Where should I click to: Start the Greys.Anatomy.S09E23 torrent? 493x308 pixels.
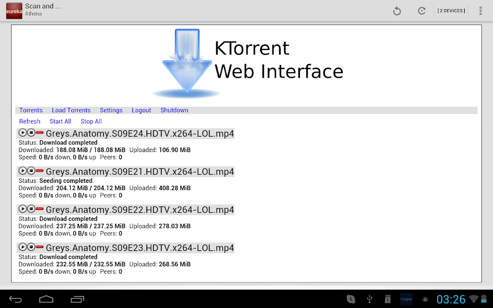[x=23, y=247]
